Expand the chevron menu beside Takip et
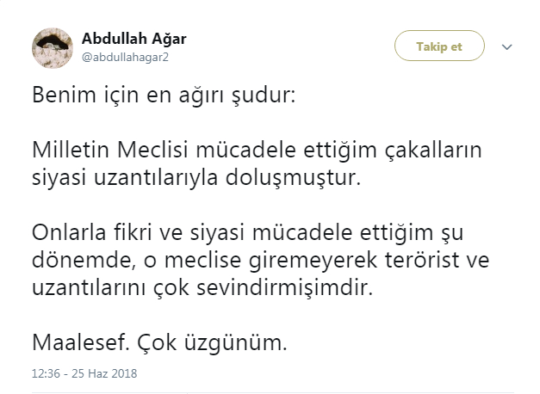 506,46
